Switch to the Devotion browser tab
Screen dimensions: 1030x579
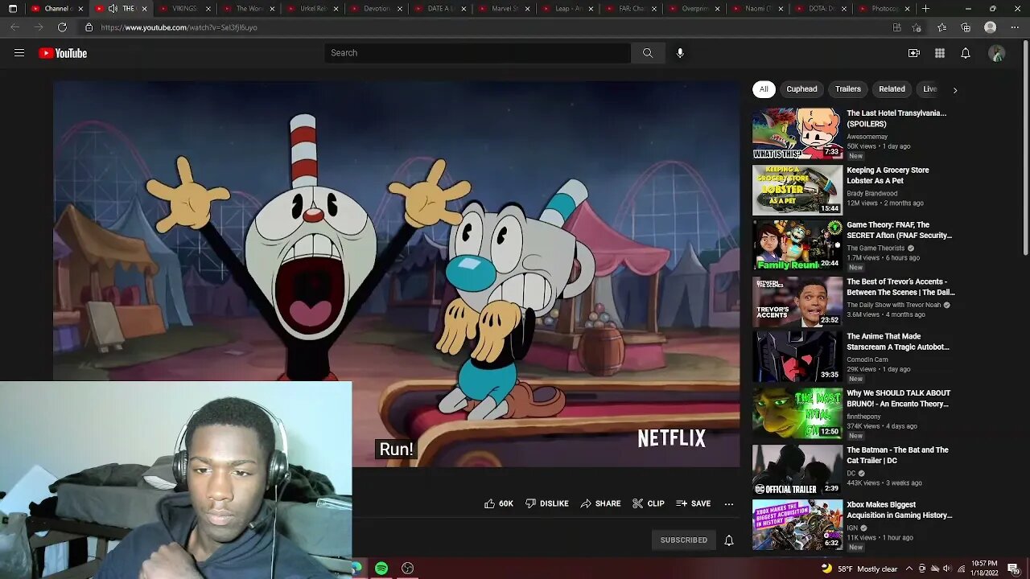point(377,9)
